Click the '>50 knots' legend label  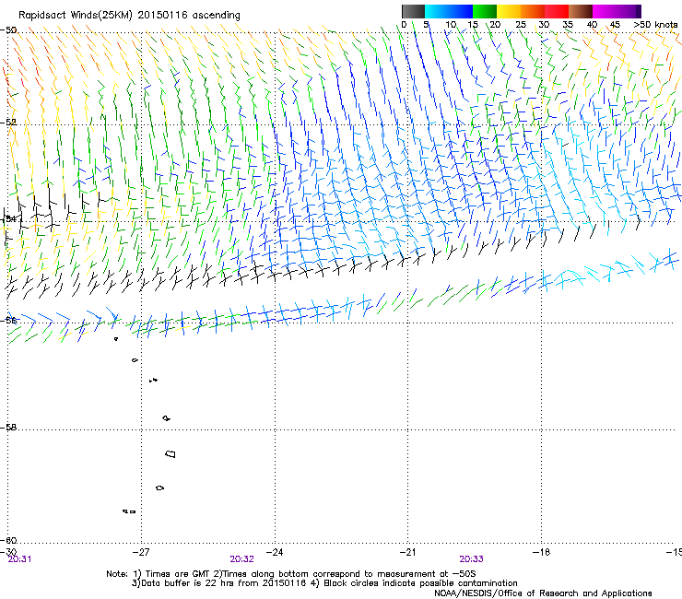pyautogui.click(x=655, y=24)
